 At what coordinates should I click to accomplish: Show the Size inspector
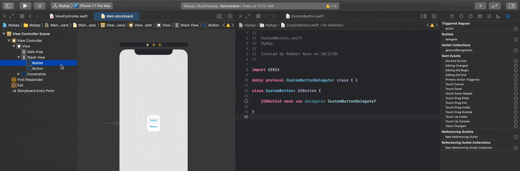498,16
